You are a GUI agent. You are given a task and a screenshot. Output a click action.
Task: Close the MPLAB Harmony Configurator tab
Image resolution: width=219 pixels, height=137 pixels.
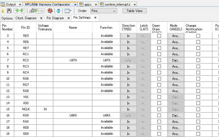pyautogui.click(x=75, y=5)
